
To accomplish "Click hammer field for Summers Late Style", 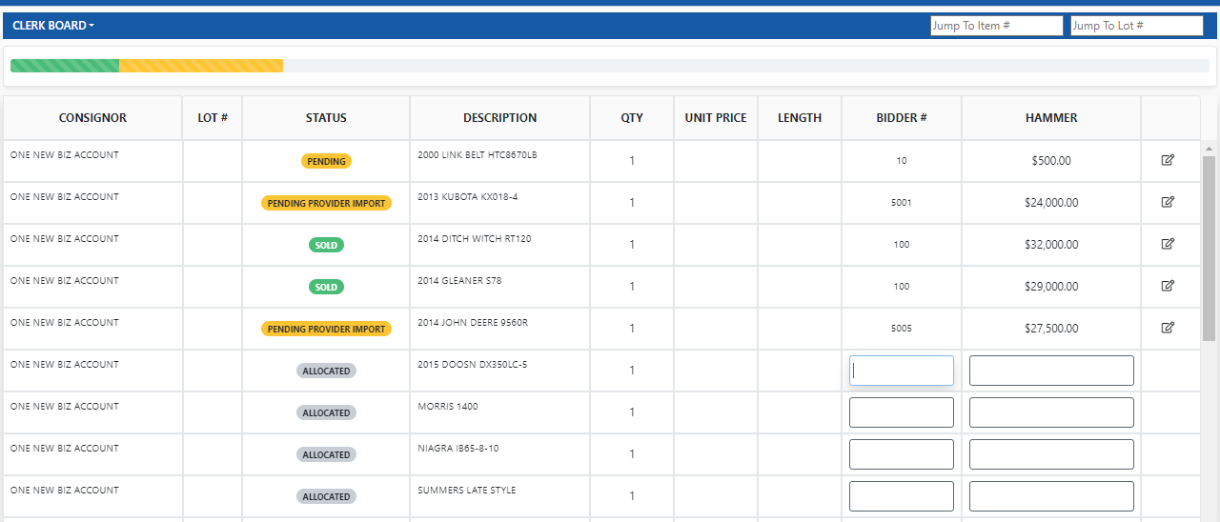I will pos(1051,496).
